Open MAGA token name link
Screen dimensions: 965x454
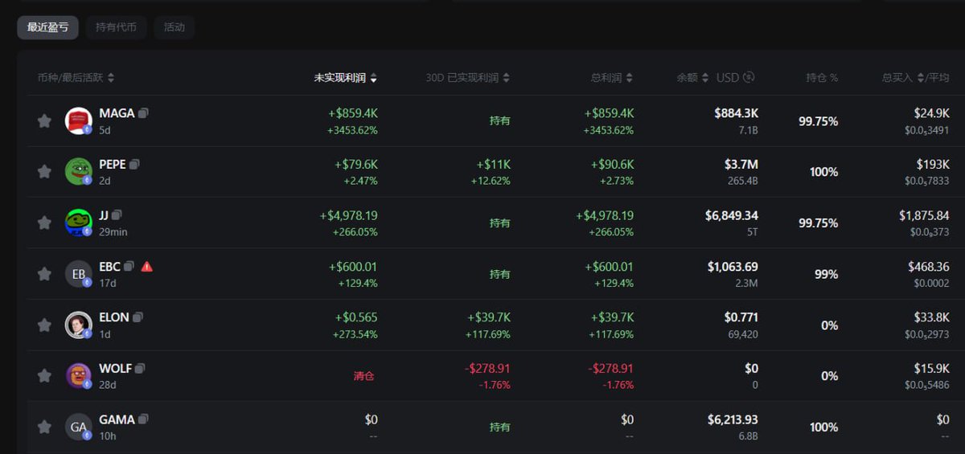click(x=117, y=113)
